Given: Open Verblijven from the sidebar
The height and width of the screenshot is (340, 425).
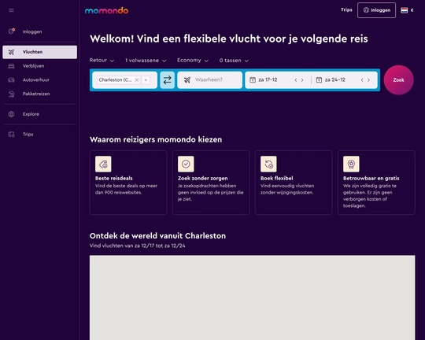Looking at the screenshot, I should (x=40, y=66).
